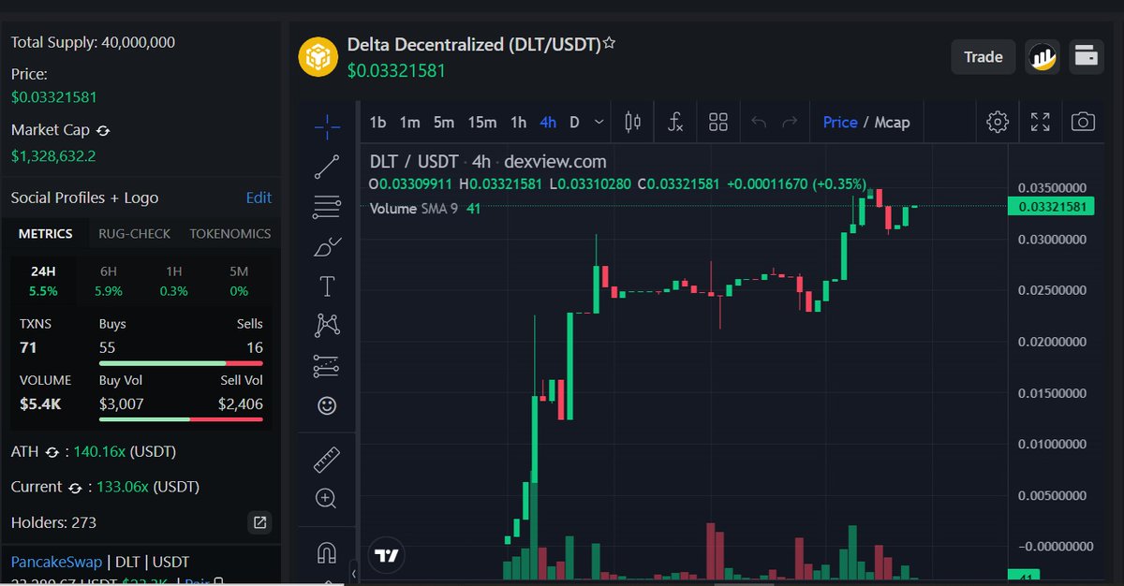The image size is (1124, 586).
Task: Open the wallet icon button
Action: (1087, 57)
